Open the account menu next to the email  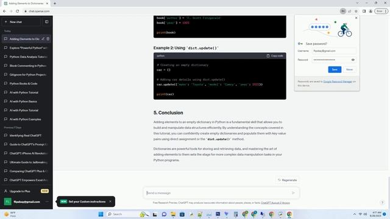pos(47,201)
